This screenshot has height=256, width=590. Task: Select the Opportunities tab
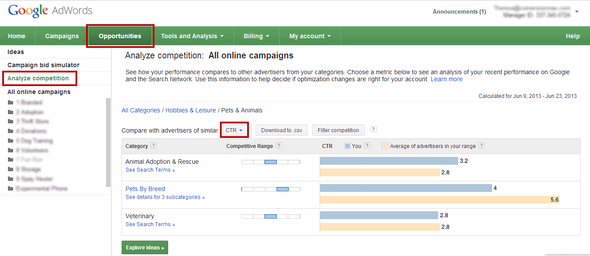120,36
